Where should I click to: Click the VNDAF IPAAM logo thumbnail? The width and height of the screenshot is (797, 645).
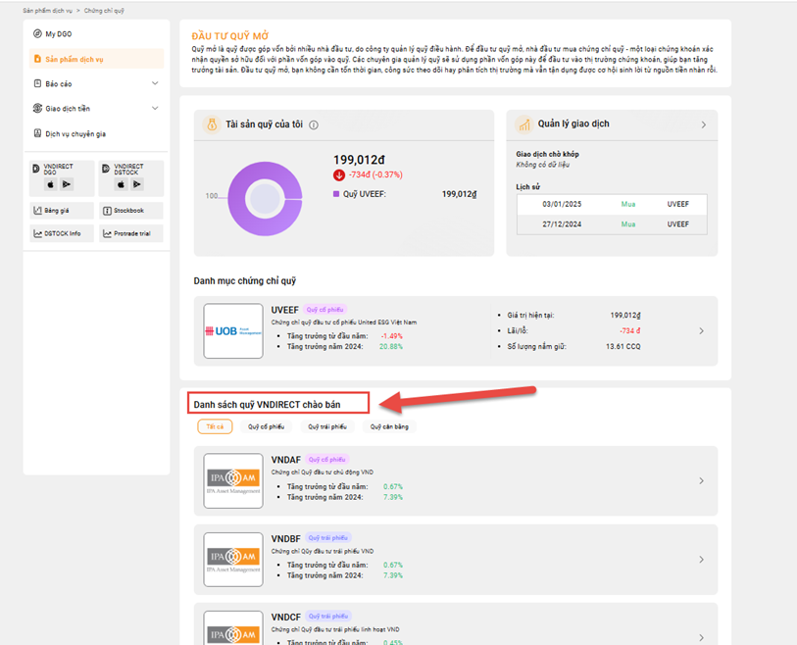click(233, 481)
